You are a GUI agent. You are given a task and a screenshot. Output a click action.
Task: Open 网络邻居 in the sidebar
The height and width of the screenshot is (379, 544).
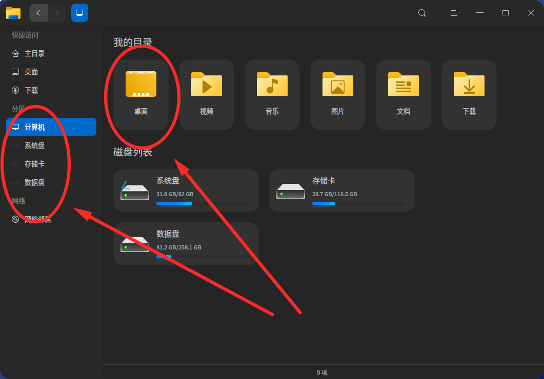(x=51, y=219)
